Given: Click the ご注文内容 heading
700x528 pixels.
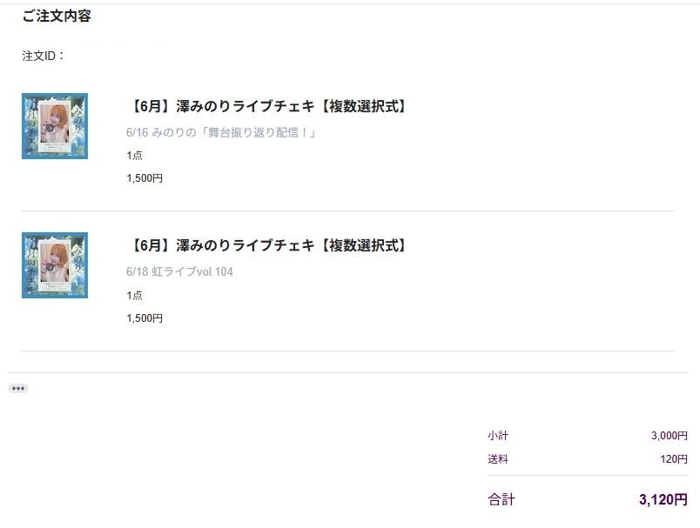Looking at the screenshot, I should pos(57,16).
